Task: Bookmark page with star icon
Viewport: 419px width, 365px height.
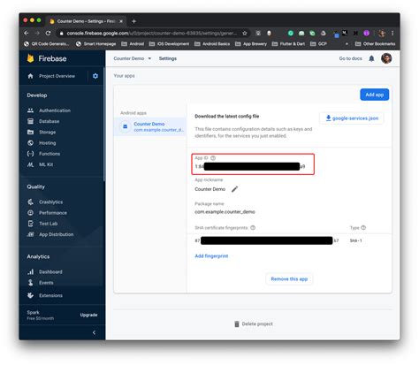Action: pos(245,33)
